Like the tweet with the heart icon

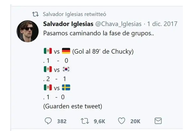tap(122, 121)
